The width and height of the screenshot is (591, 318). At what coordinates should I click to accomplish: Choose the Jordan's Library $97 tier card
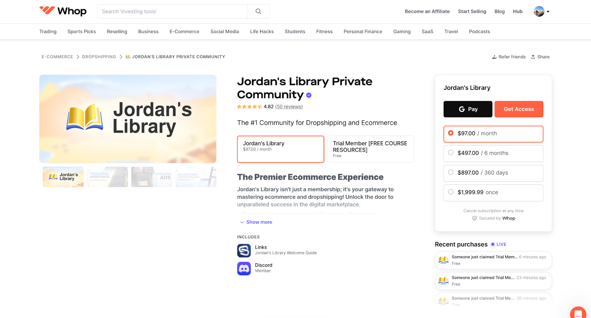(281, 149)
